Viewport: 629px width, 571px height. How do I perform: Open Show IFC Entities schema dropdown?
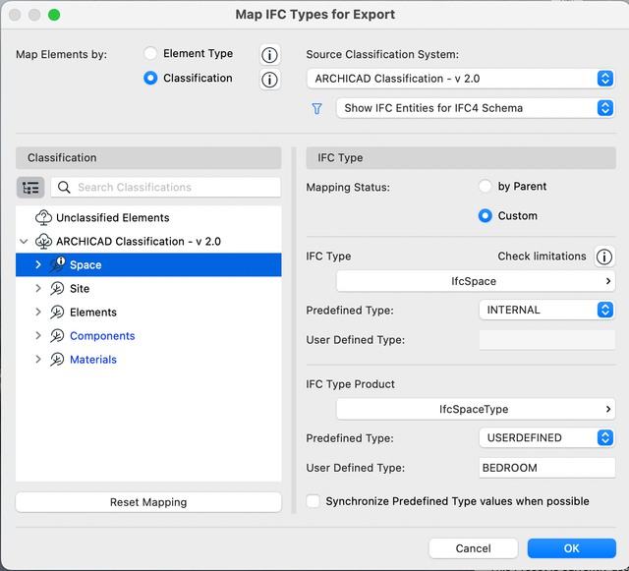476,108
